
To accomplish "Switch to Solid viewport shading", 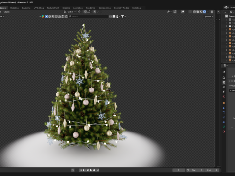I will (x=198, y=12).
